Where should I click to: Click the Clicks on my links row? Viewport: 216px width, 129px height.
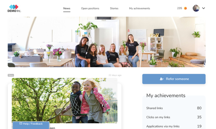point(174,117)
